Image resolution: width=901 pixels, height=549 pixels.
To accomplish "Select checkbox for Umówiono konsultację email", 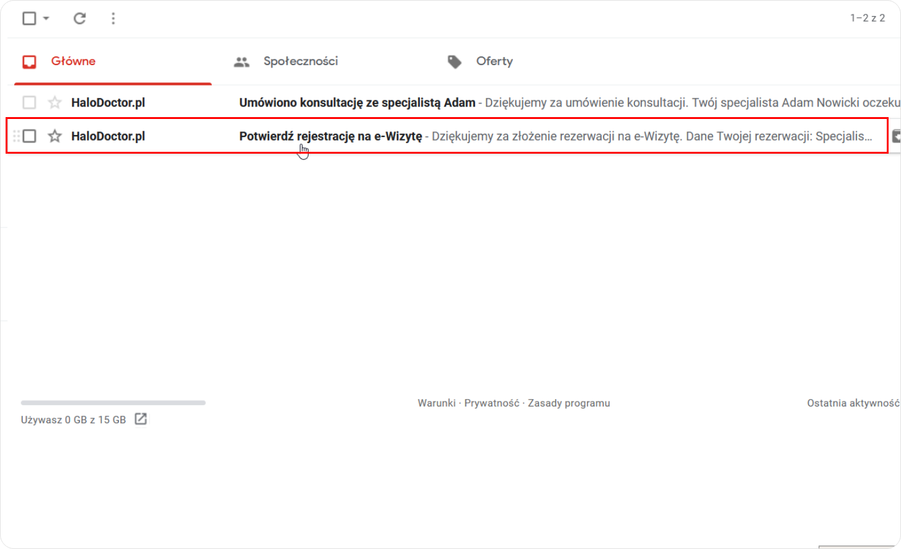I will [x=29, y=102].
